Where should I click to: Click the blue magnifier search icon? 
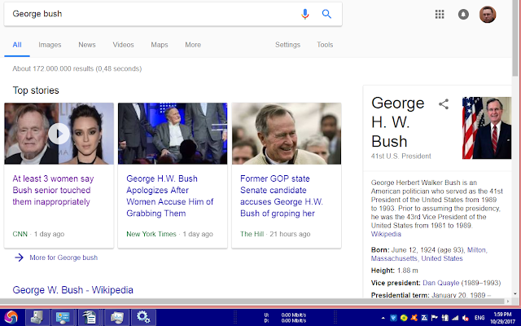(326, 14)
